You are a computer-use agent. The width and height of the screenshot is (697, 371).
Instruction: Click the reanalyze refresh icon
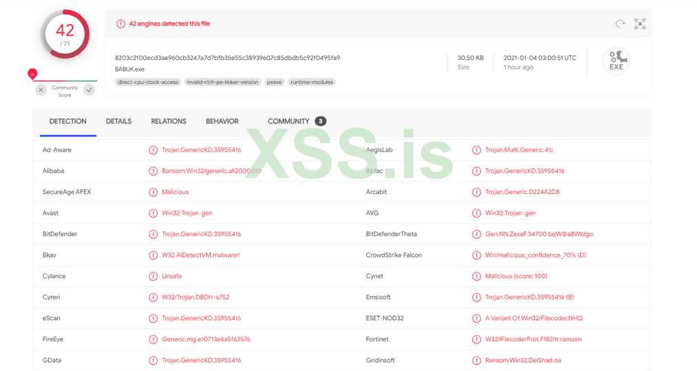620,23
